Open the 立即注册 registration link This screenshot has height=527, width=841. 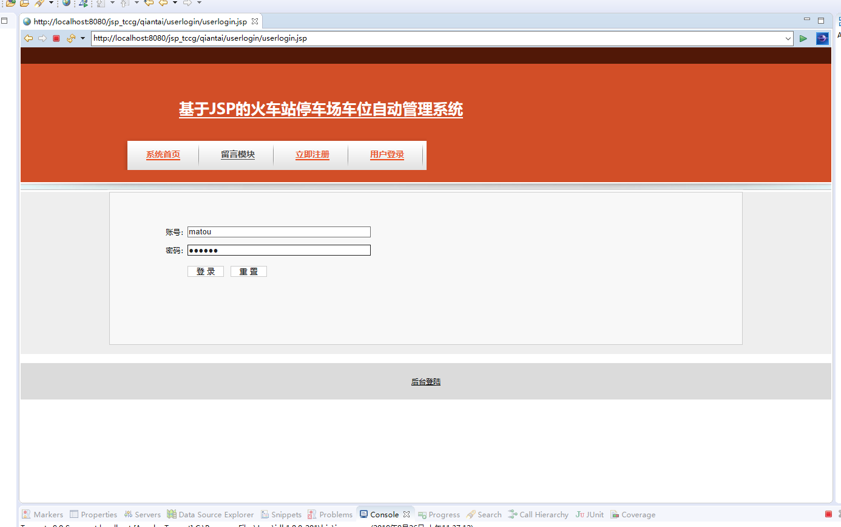pyautogui.click(x=312, y=154)
